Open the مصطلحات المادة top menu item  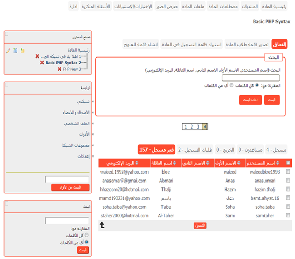[223, 6]
